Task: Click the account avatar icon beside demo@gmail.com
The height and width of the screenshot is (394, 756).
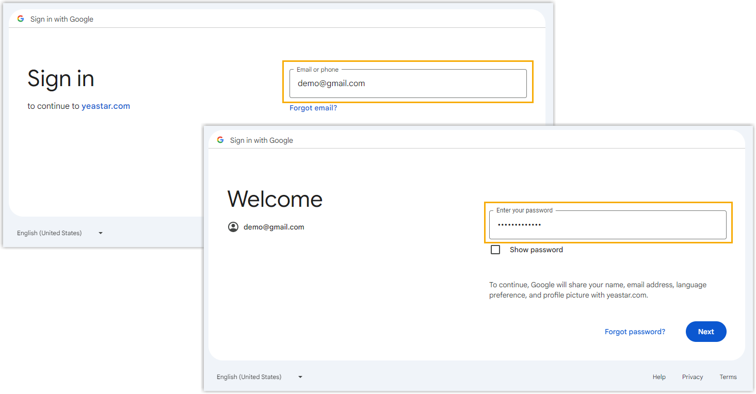Action: (233, 227)
